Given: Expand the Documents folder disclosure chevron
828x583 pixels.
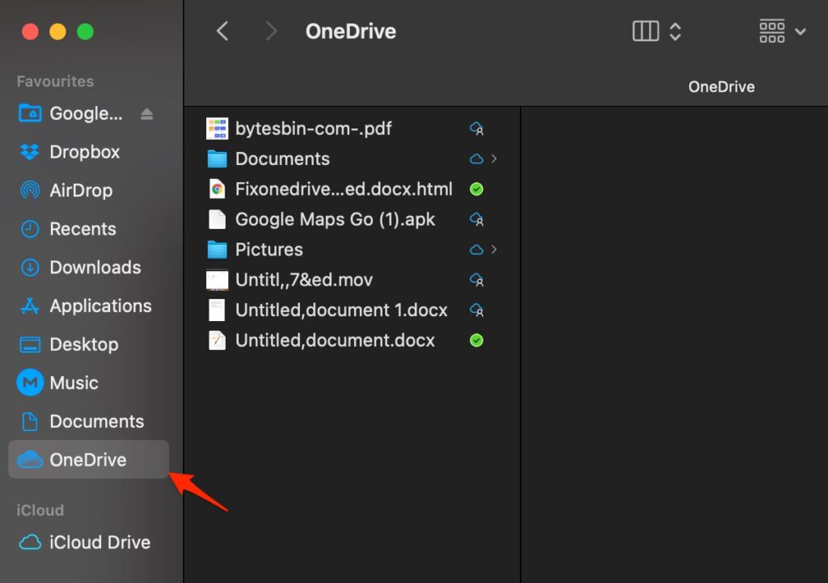Looking at the screenshot, I should (492, 158).
